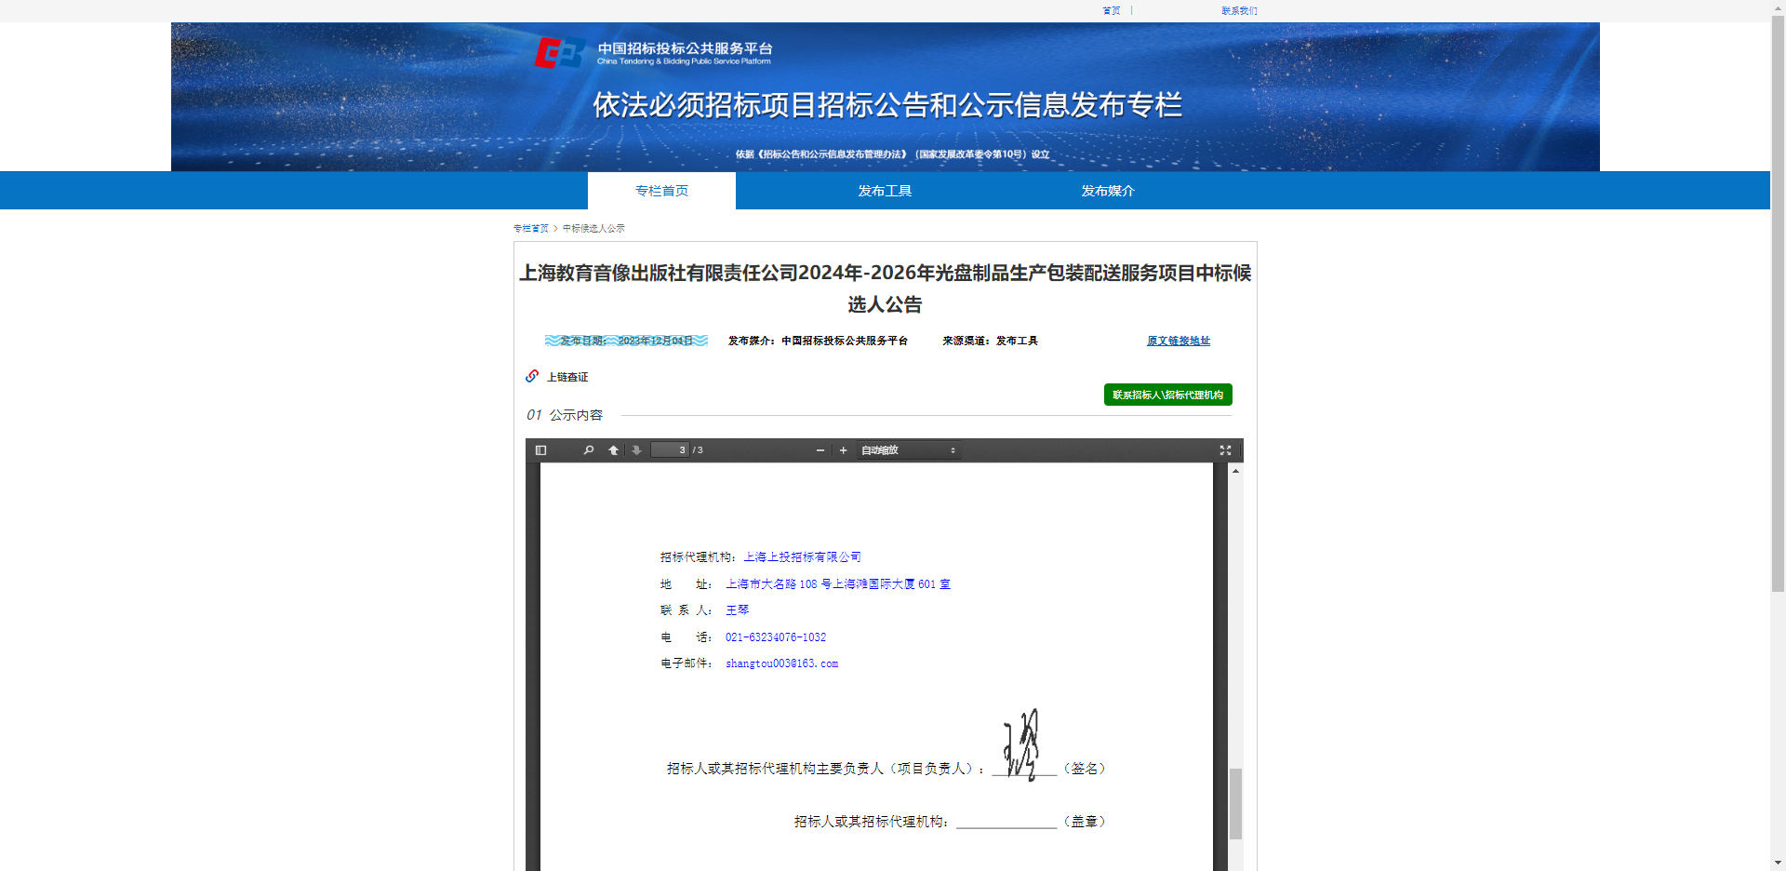This screenshot has height=871, width=1786.
Task: Open the 原文链接地址 link
Action: [x=1179, y=341]
